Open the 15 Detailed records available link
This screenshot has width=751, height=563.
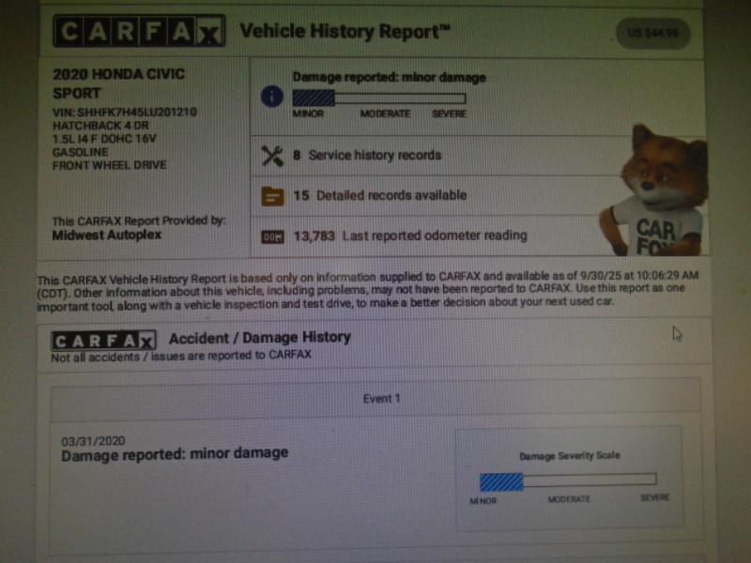379,196
